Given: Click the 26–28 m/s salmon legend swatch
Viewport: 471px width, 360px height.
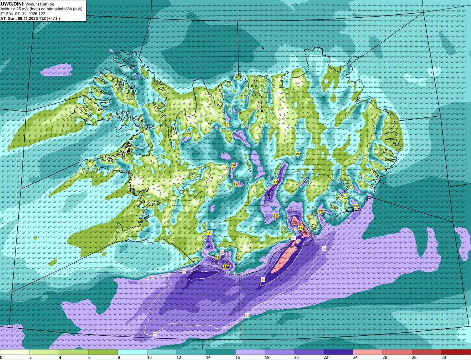Looking at the screenshot, I should tap(397, 352).
